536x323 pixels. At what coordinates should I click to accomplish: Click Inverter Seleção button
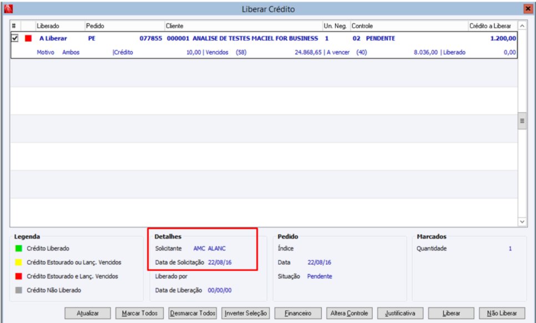[x=245, y=313]
